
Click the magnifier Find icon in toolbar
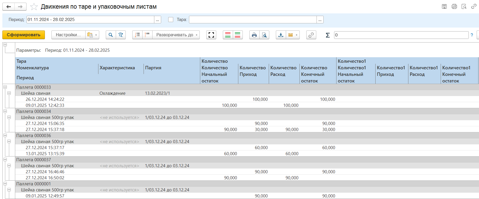point(110,35)
